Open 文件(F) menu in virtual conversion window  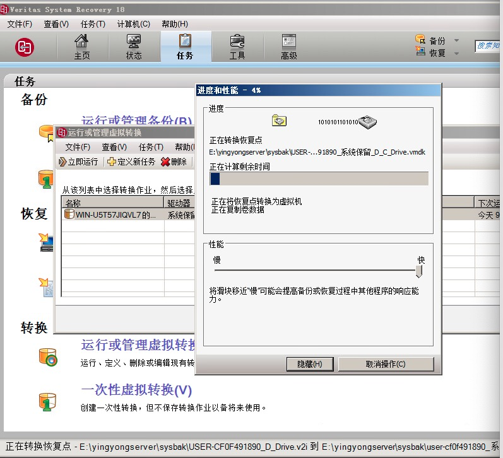(x=78, y=147)
